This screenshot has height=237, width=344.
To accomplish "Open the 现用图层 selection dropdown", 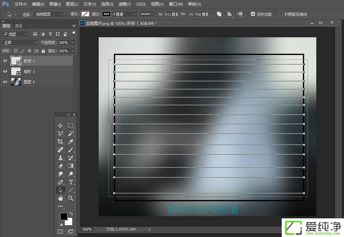I will pyautogui.click(x=48, y=14).
